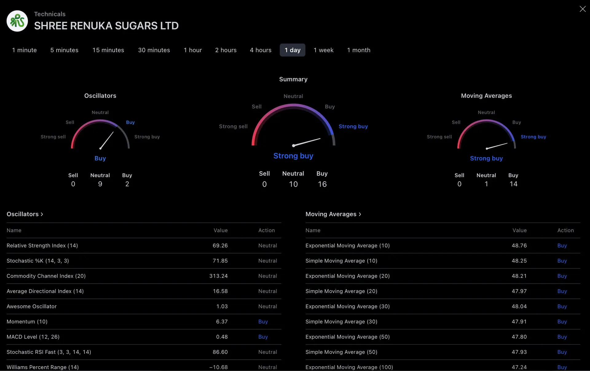The image size is (590, 371).
Task: Click the Oscillators table Name column header
Action: pos(14,230)
